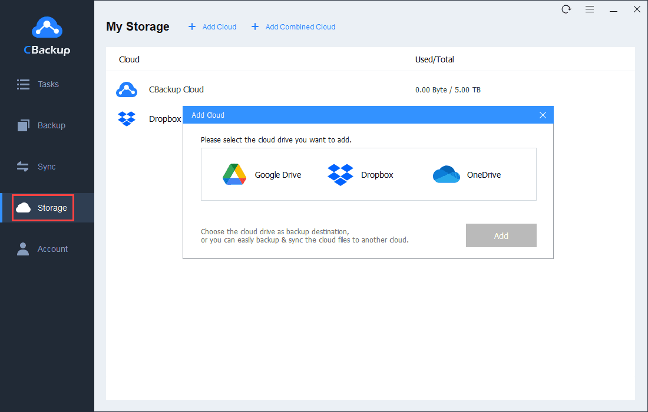Click the CBackup logo

pos(47,27)
